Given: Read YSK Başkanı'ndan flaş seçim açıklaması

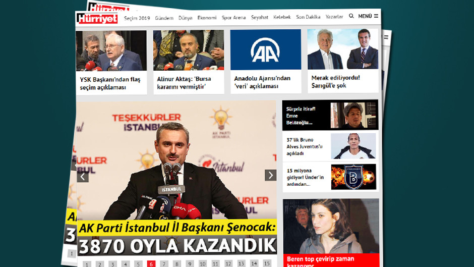Looking at the screenshot, I should coord(103,83).
